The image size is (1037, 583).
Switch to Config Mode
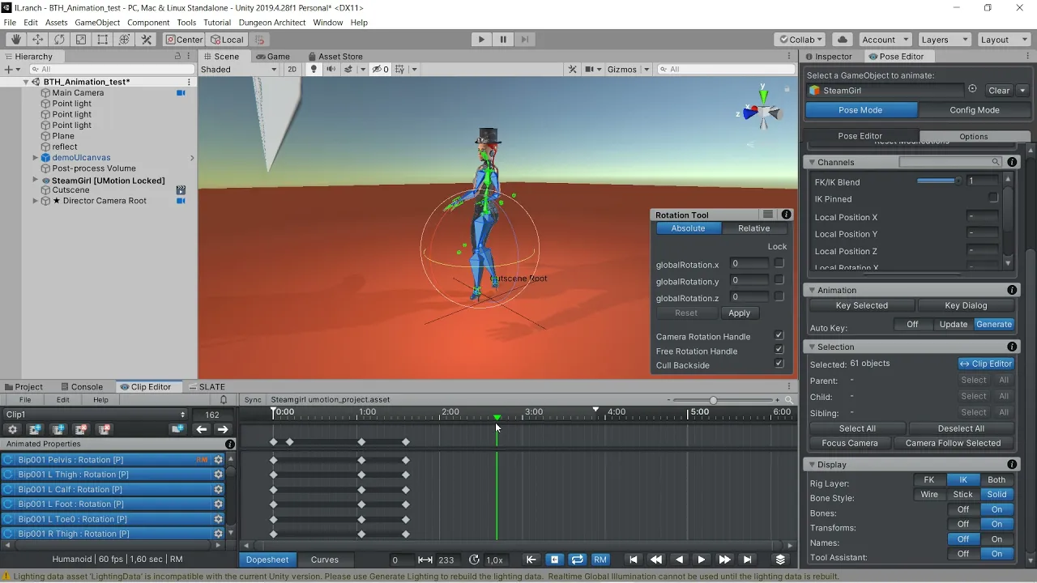(975, 110)
